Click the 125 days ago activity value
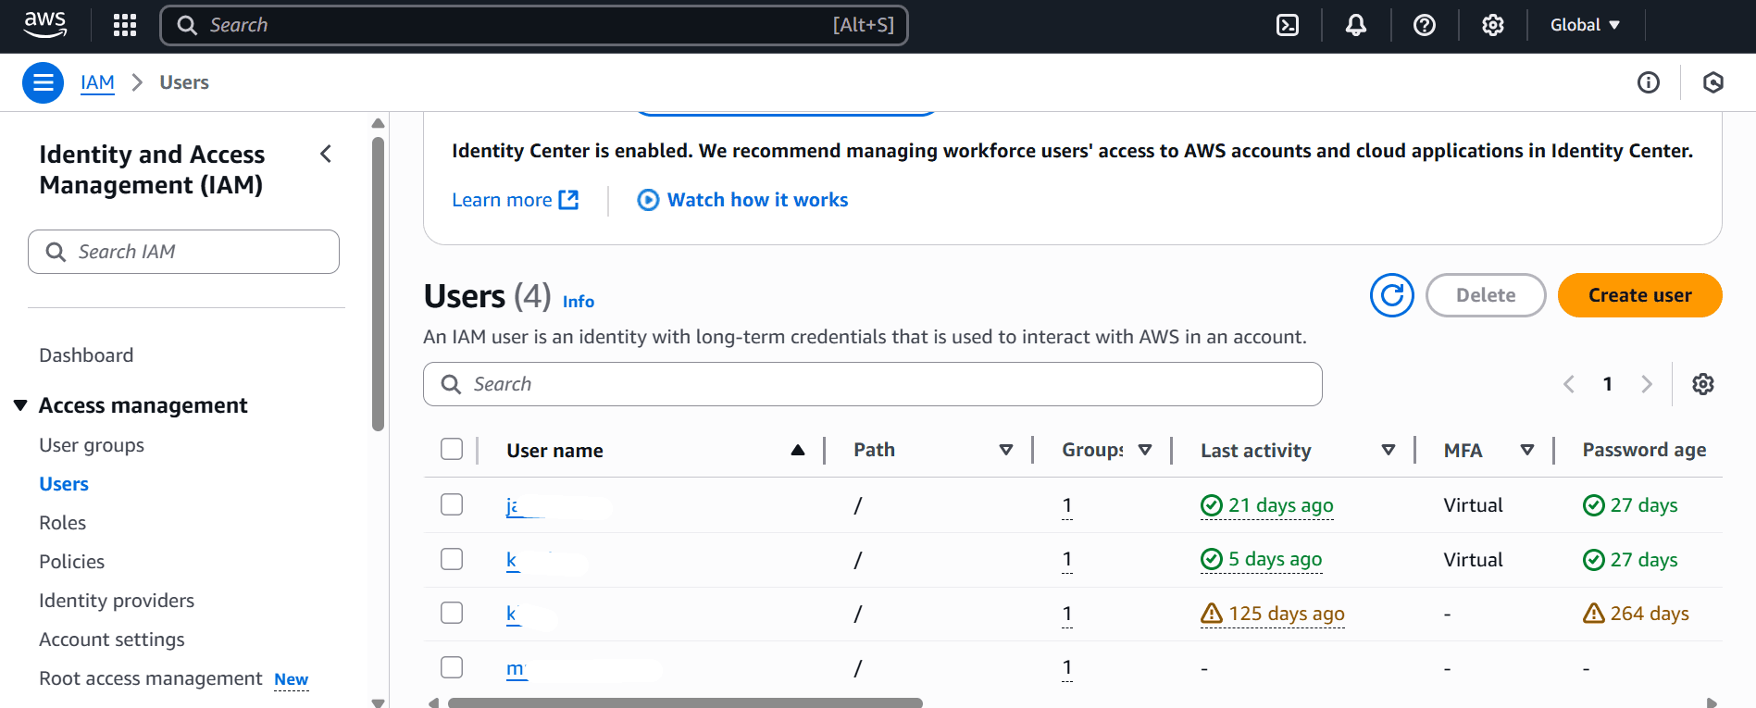Screen dimensions: 1756x708 click(1287, 614)
